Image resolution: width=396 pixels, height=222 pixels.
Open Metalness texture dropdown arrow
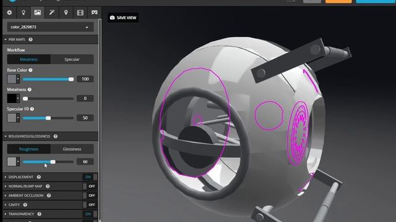(18, 99)
